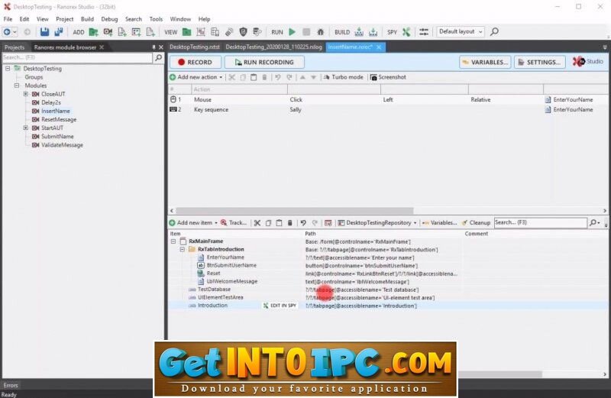Toggle Turbo mode
The width and height of the screenshot is (611, 398).
point(343,77)
